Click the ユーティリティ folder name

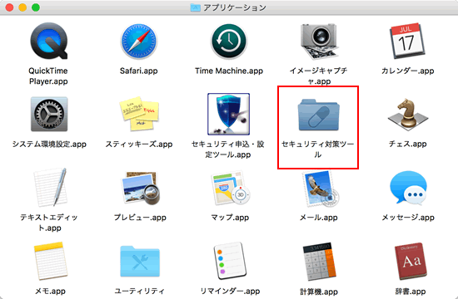(x=140, y=291)
